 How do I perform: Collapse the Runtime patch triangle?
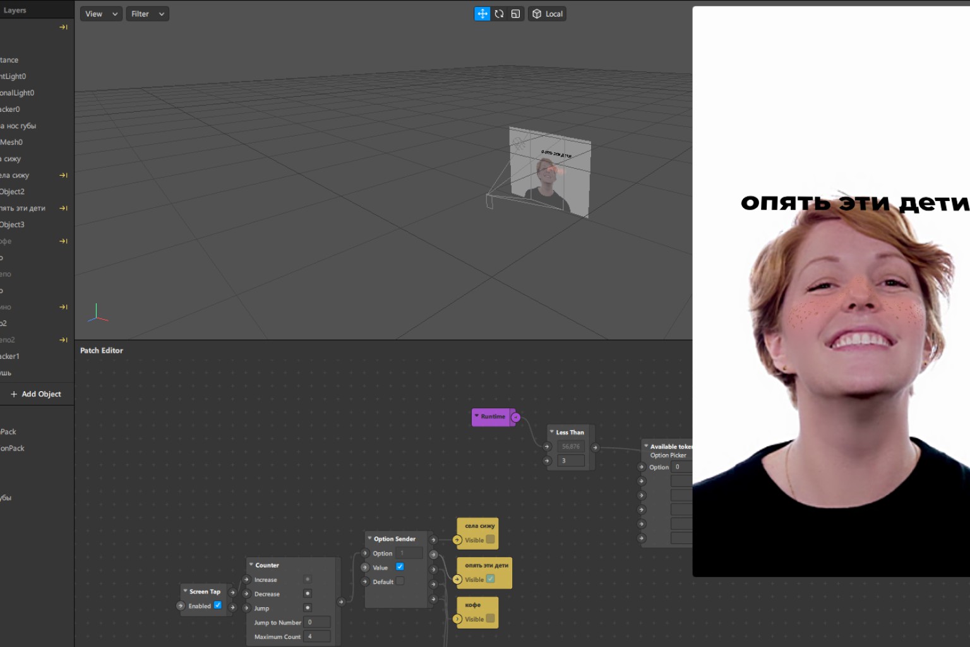477,416
